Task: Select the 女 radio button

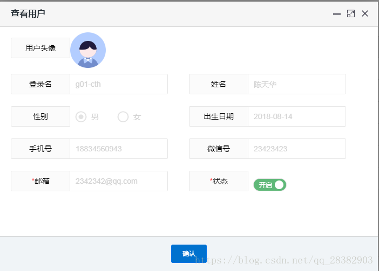Action: coord(123,117)
